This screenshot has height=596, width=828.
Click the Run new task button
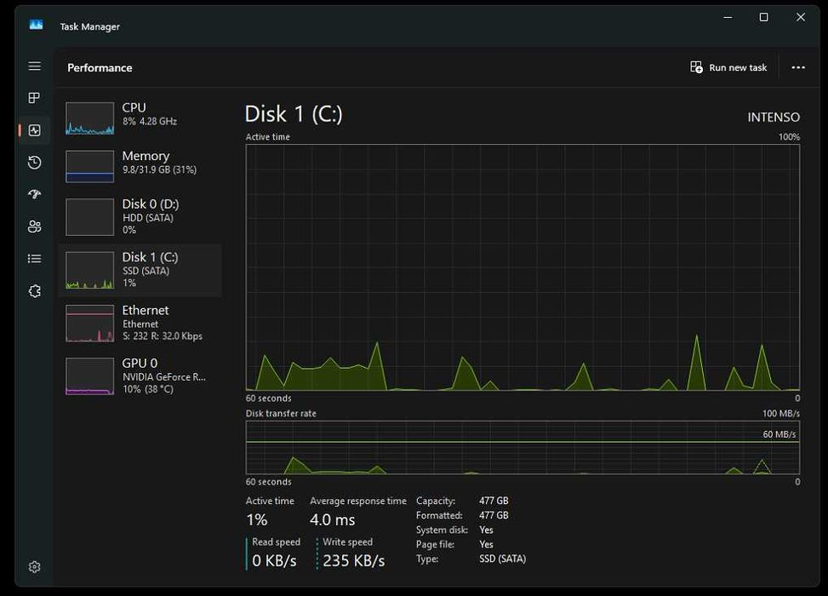point(728,67)
